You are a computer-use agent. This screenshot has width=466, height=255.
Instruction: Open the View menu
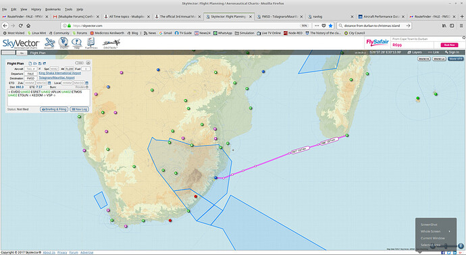click(24, 9)
